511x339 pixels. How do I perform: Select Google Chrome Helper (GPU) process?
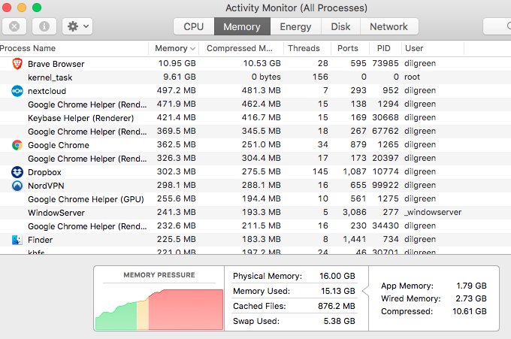86,199
